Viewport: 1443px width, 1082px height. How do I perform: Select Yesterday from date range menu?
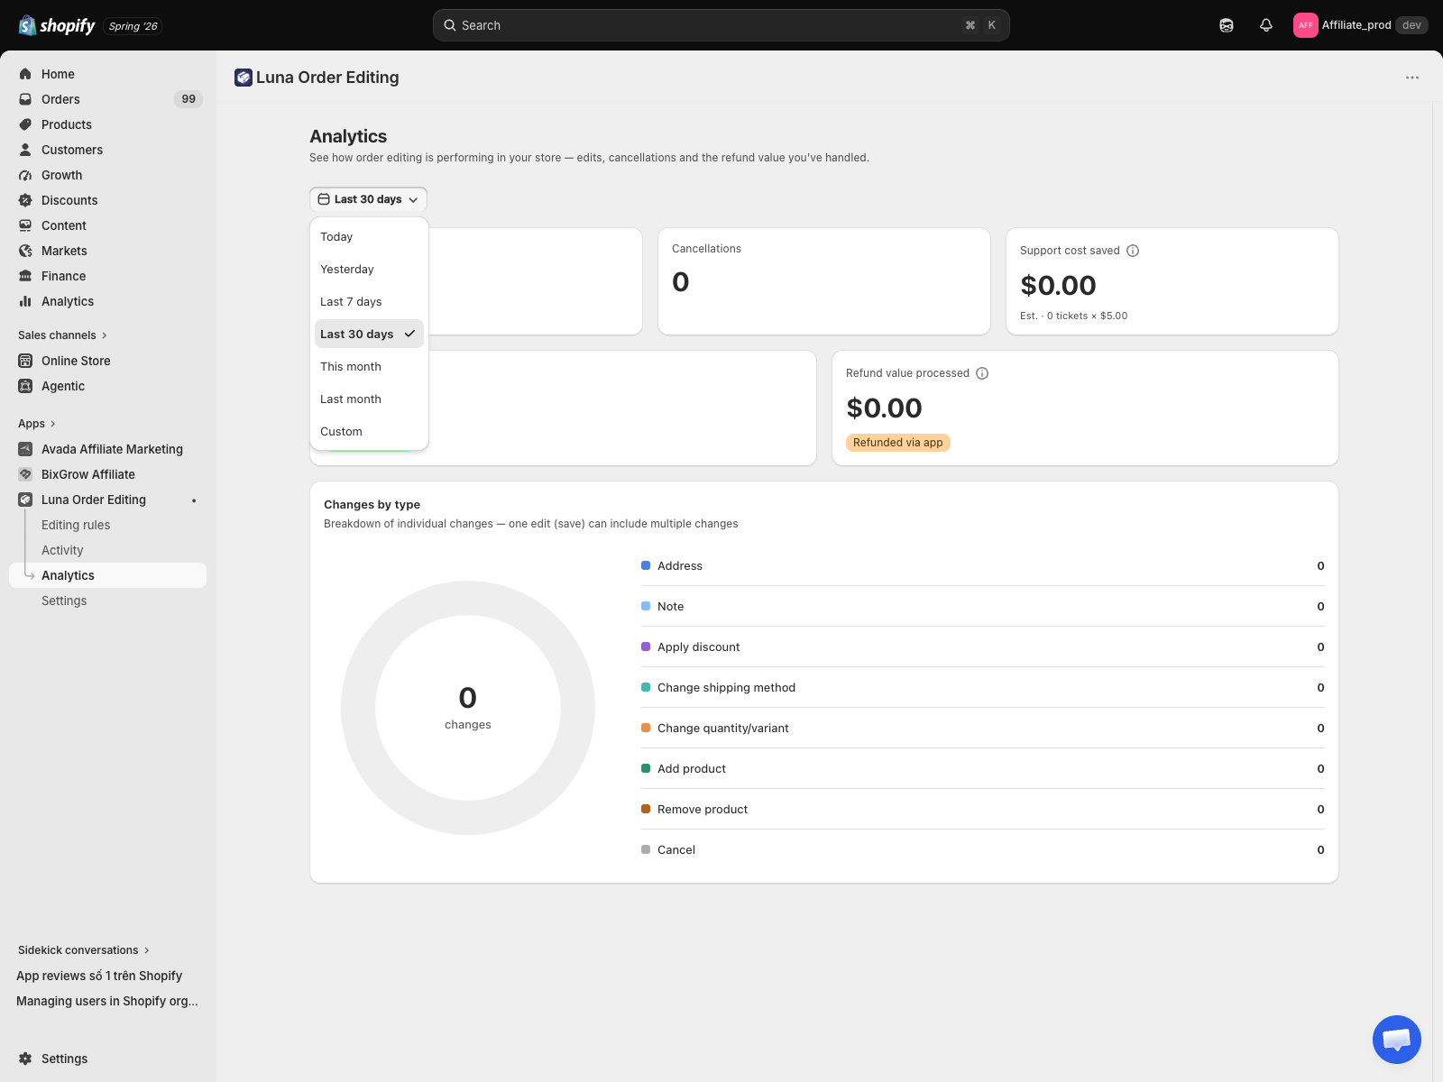click(369, 270)
